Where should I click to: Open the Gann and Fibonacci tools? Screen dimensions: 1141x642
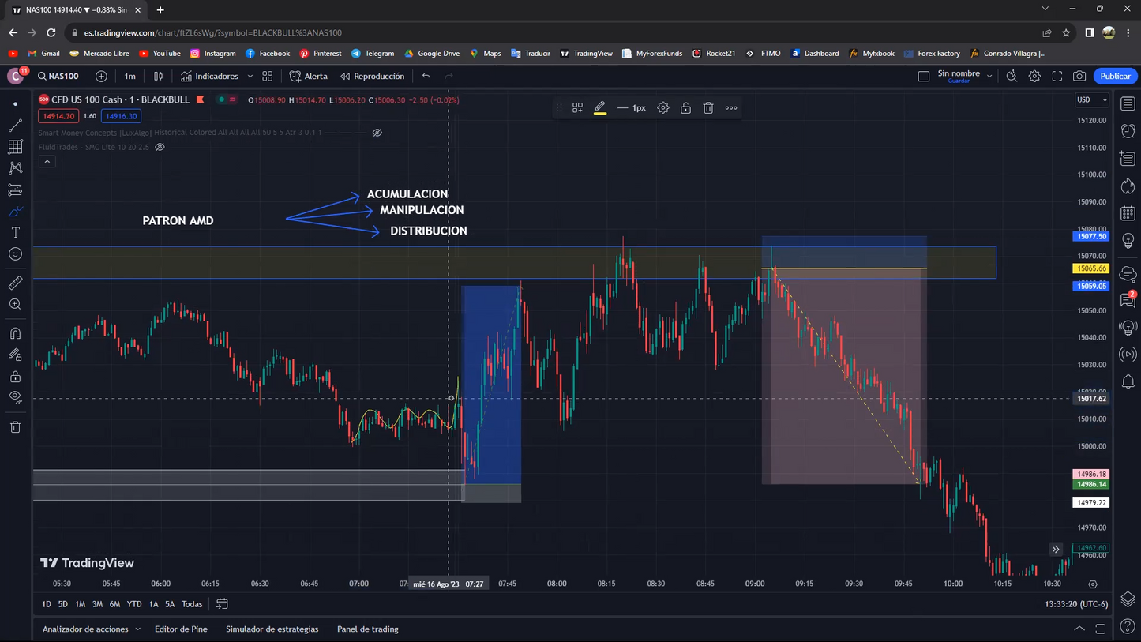click(15, 147)
